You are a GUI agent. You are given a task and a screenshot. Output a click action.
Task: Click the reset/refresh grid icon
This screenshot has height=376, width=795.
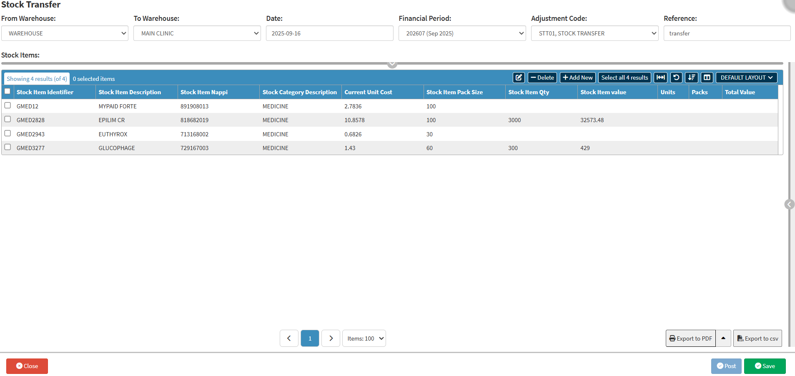(x=676, y=78)
